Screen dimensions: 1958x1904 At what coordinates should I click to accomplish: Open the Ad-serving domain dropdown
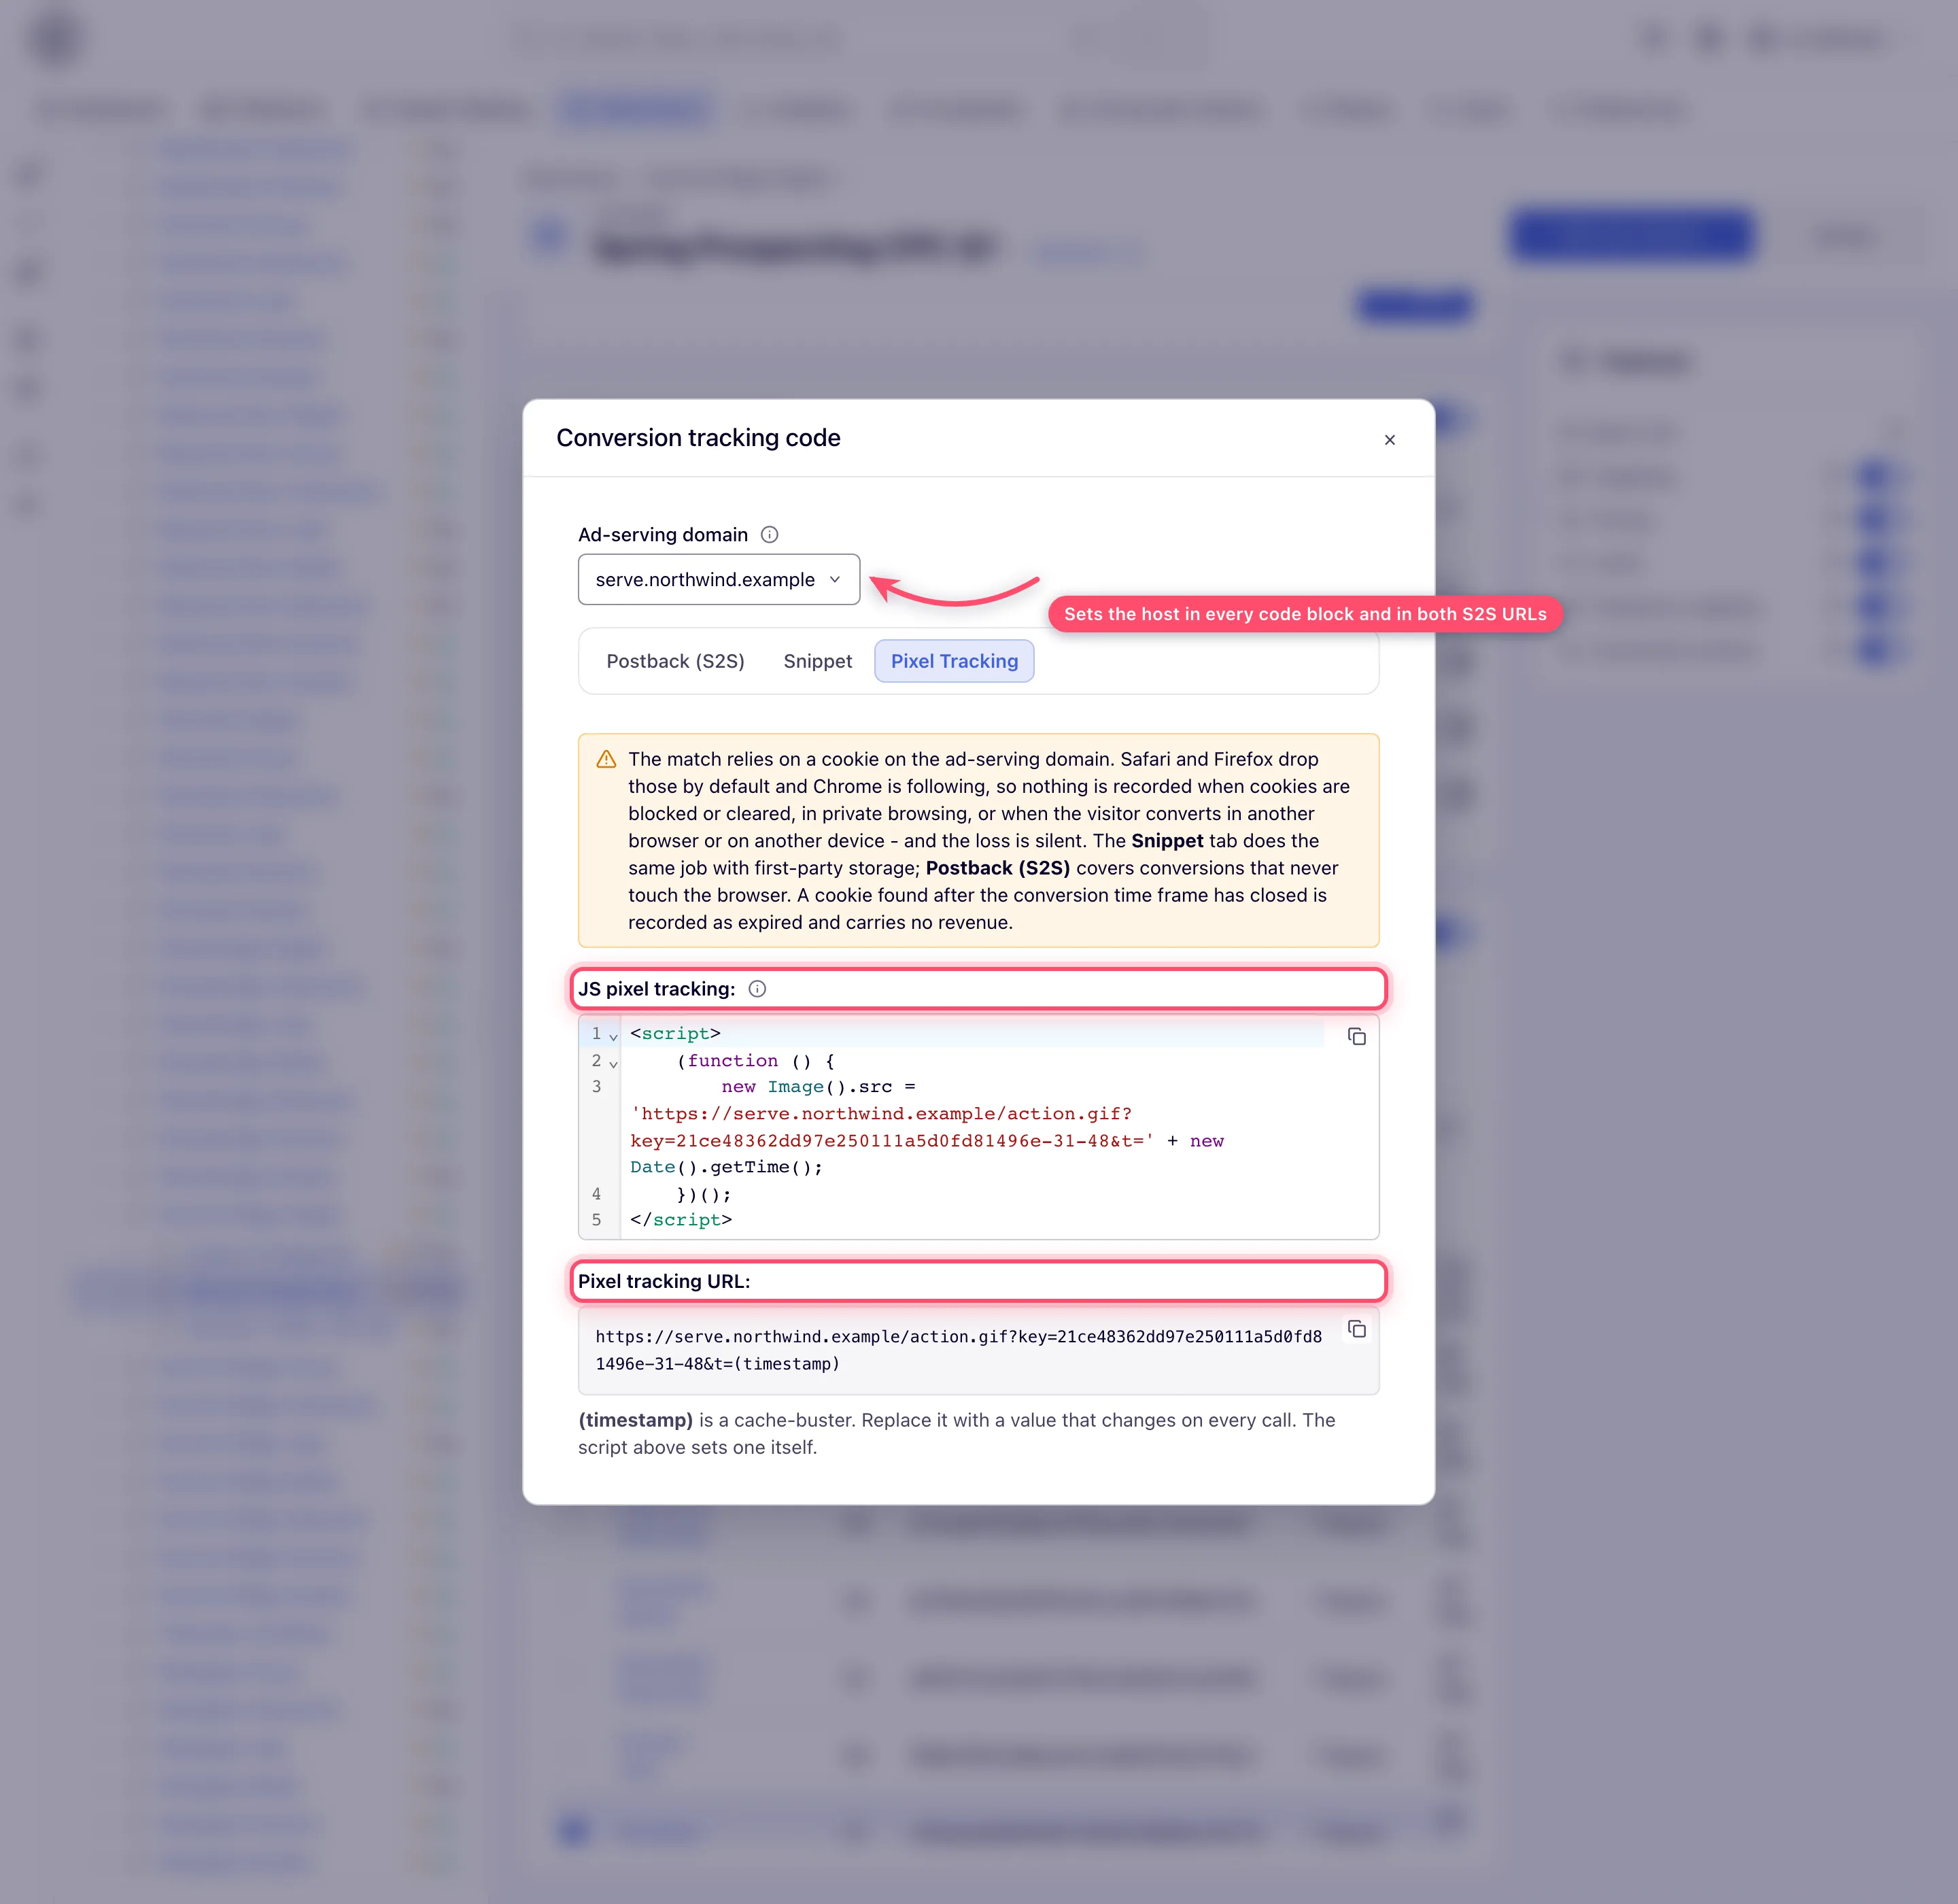coord(718,579)
